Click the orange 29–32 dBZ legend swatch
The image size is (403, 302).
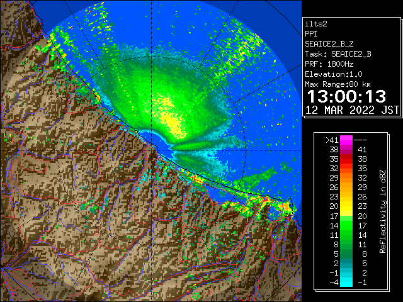pyautogui.click(x=346, y=177)
